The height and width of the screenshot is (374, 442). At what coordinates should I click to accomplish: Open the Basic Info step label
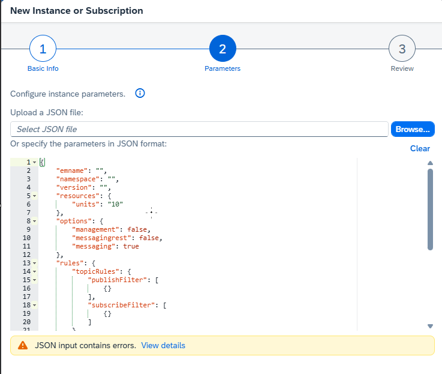click(43, 68)
